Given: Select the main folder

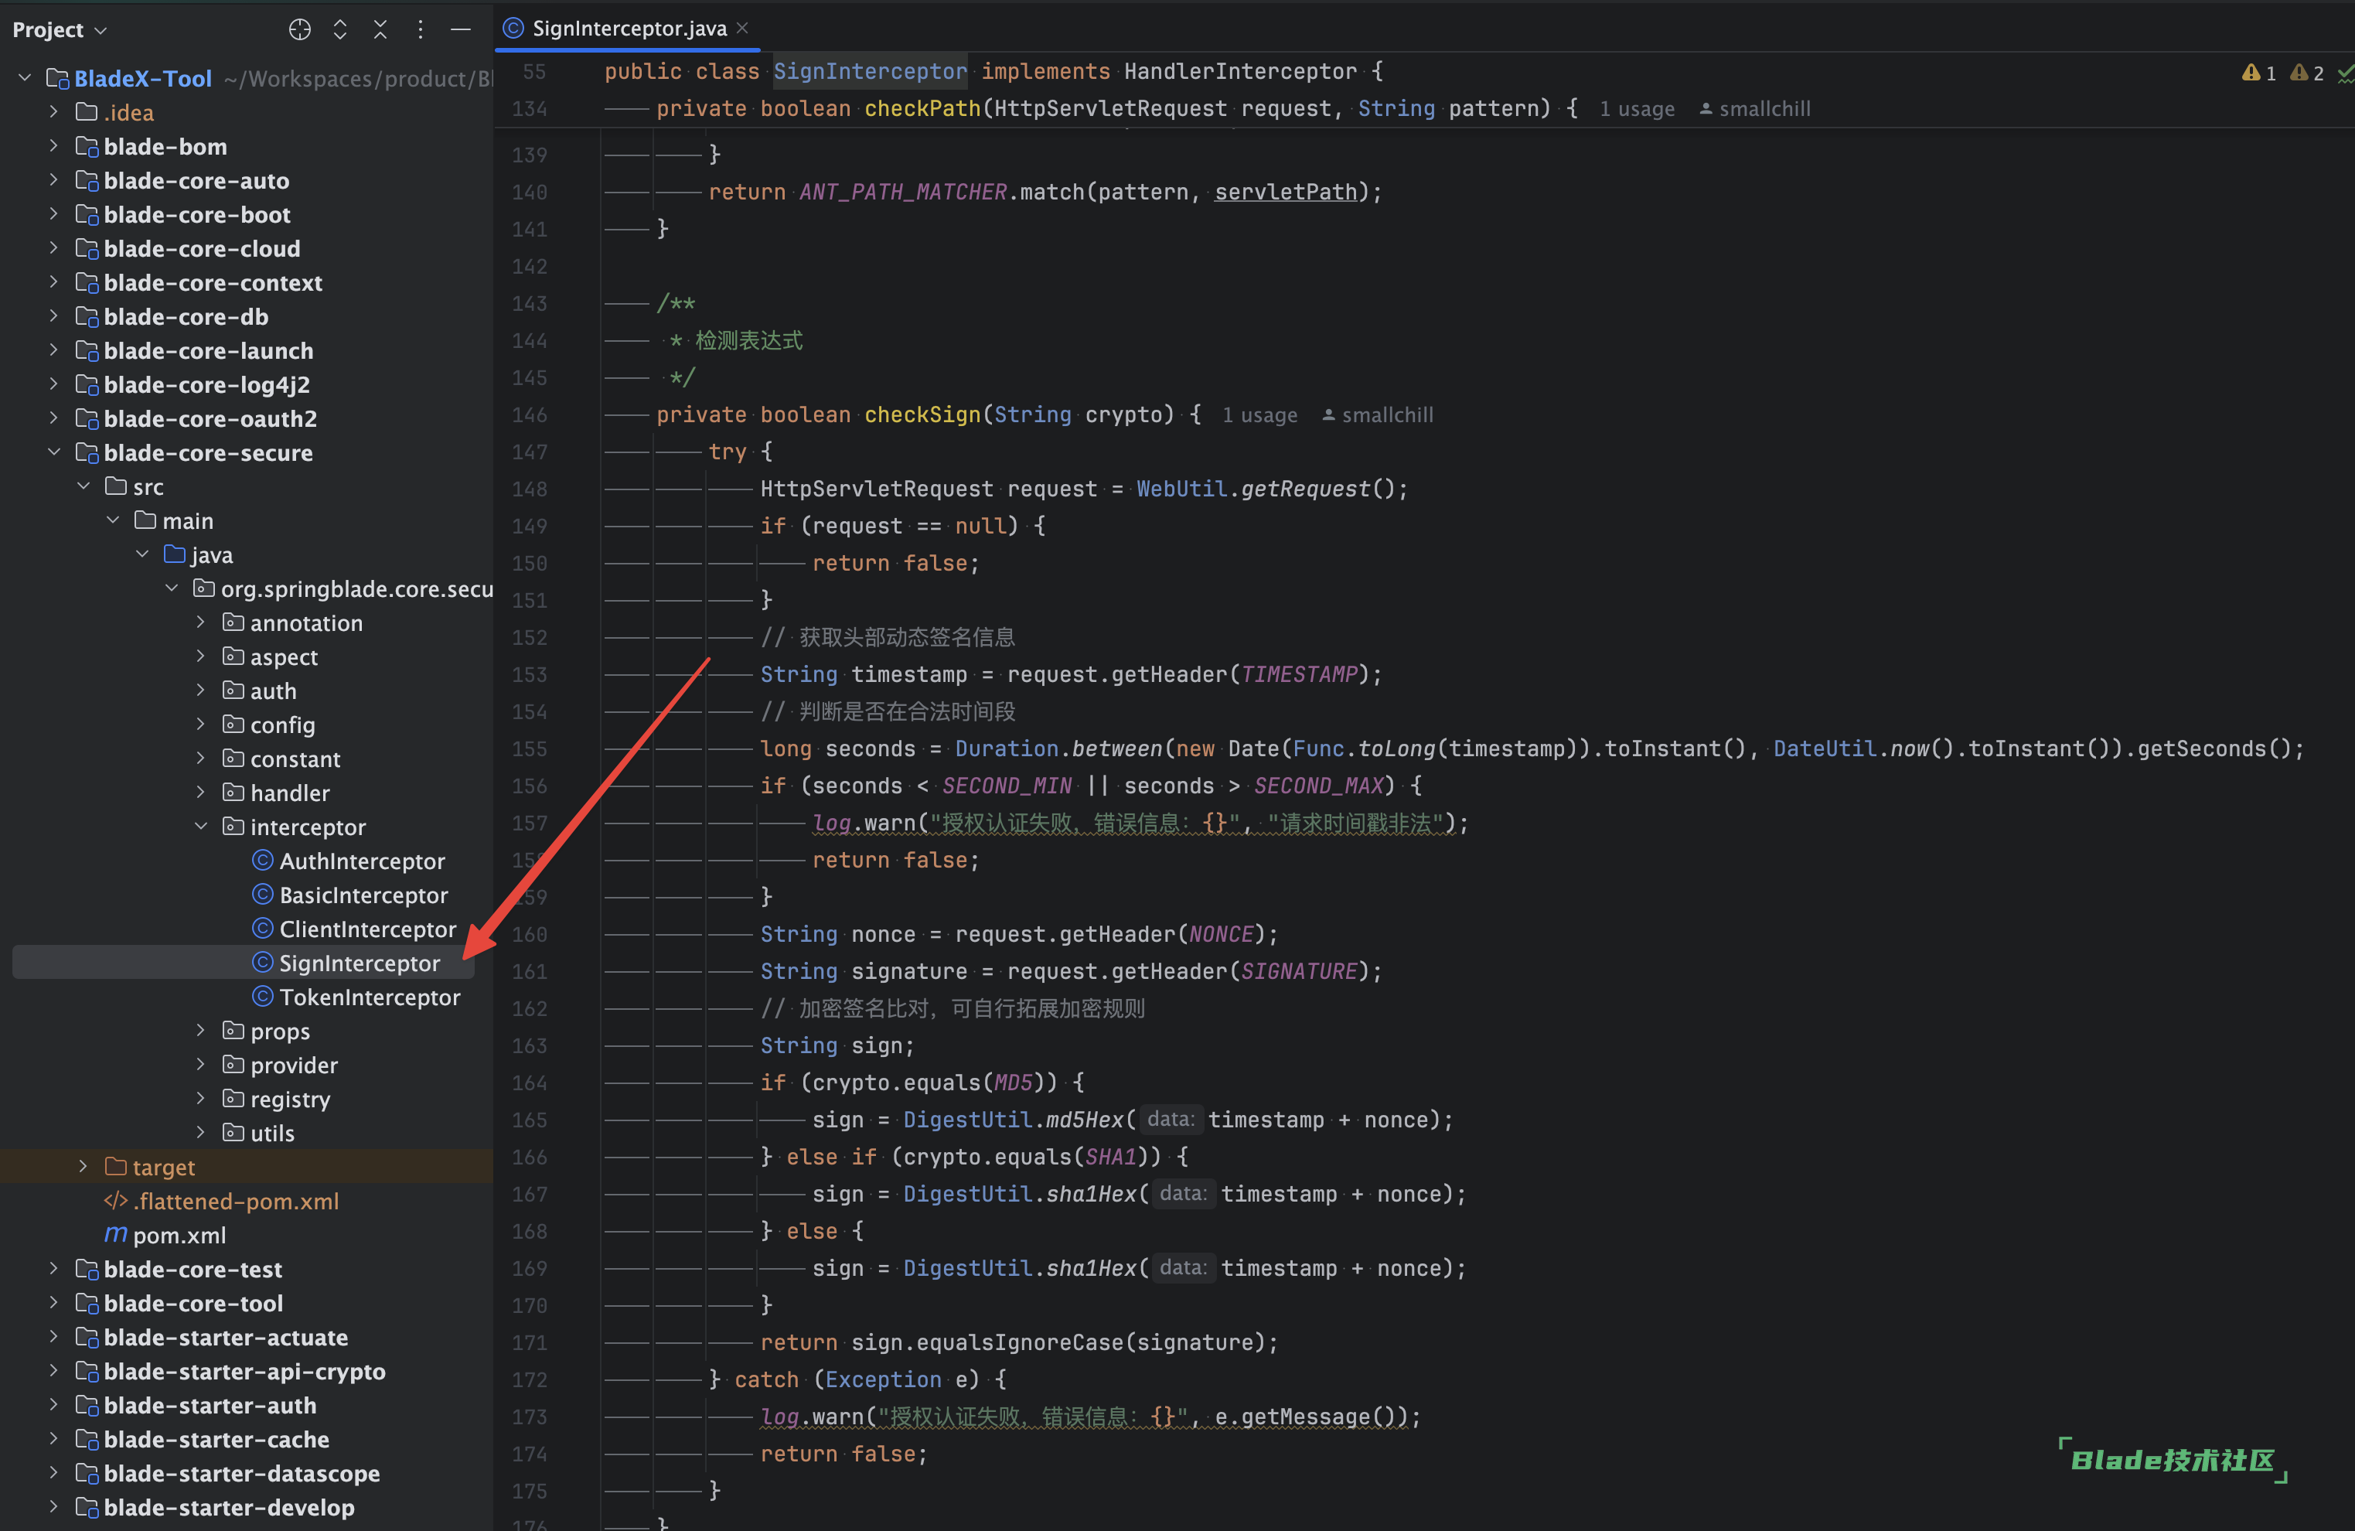Looking at the screenshot, I should pos(188,520).
